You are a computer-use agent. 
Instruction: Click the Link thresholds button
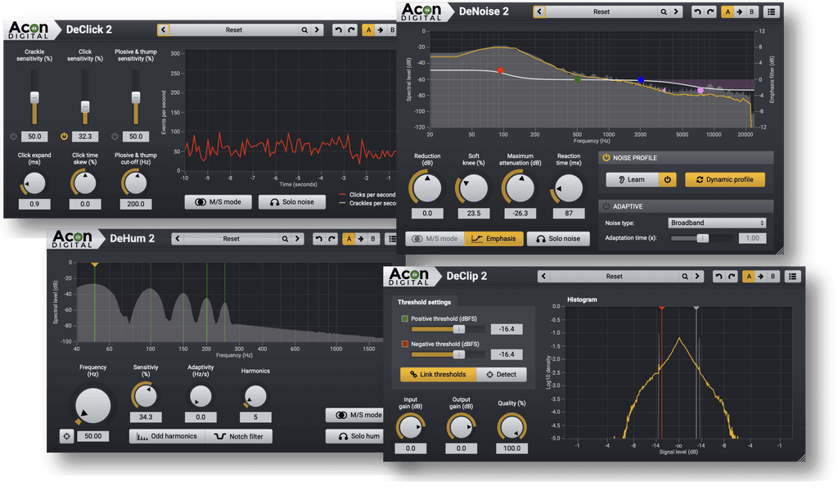tap(436, 374)
